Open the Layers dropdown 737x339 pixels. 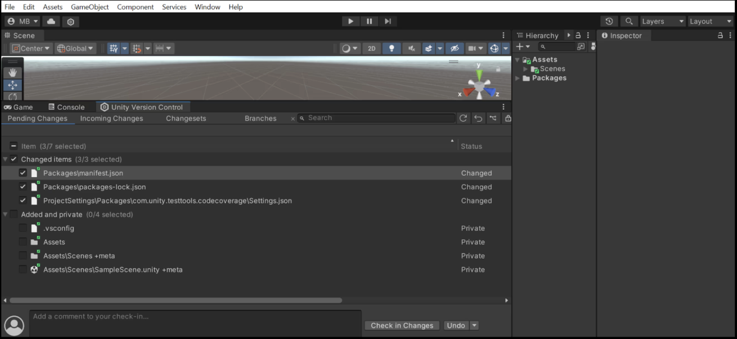coord(662,21)
